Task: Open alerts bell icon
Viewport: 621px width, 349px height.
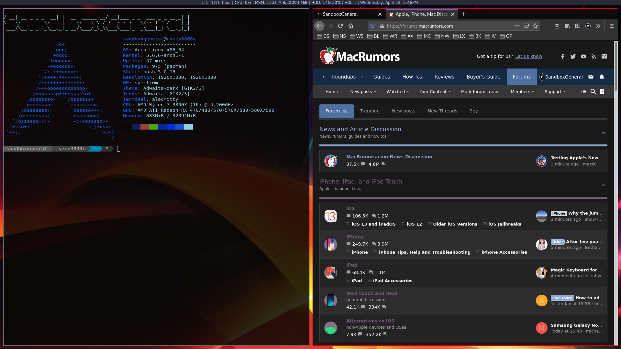Action: click(602, 77)
